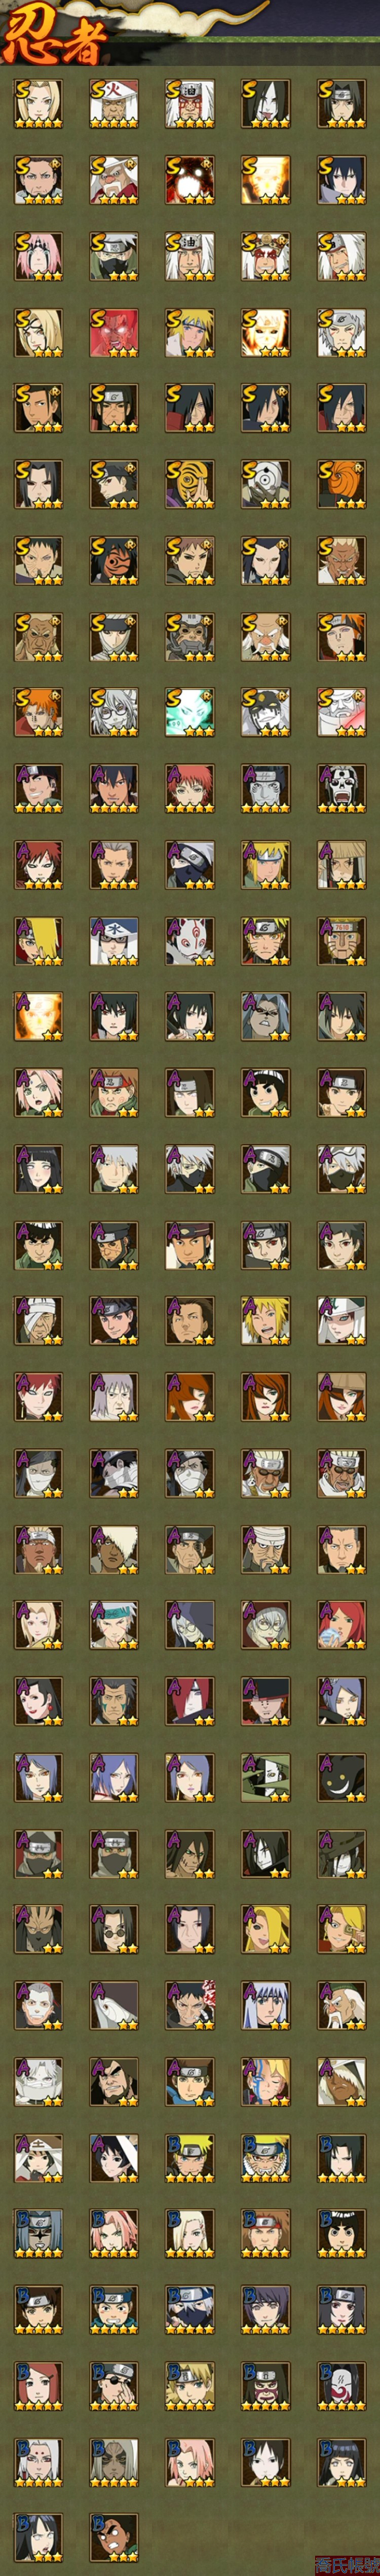Select the S-rank pink-haired Sakura icon
The height and width of the screenshot is (2576, 380).
click(x=38, y=256)
